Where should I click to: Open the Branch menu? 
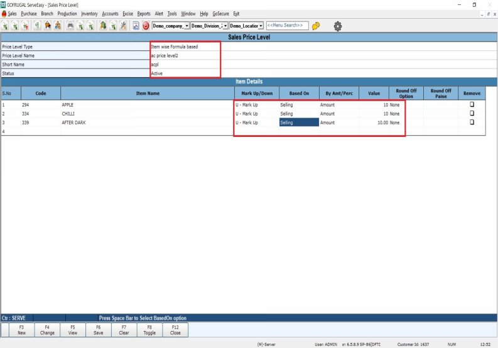pos(47,14)
